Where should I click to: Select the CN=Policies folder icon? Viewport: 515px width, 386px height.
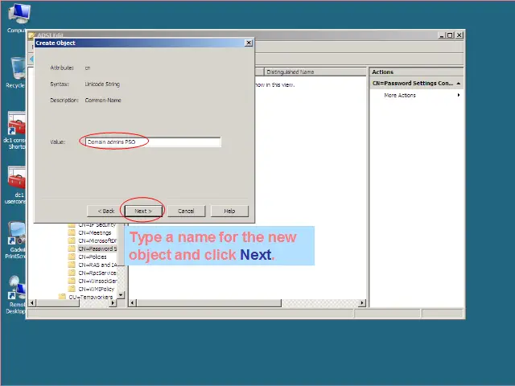72,257
